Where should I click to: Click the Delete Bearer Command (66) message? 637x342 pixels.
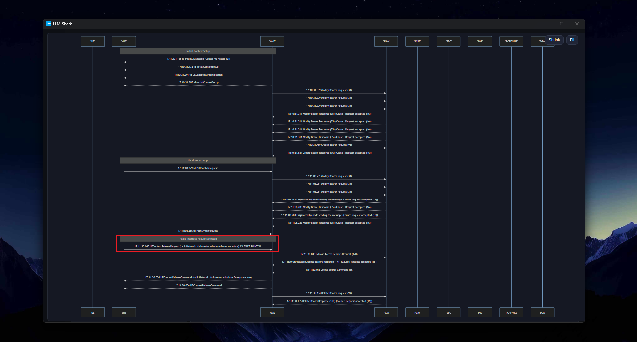[x=329, y=270]
